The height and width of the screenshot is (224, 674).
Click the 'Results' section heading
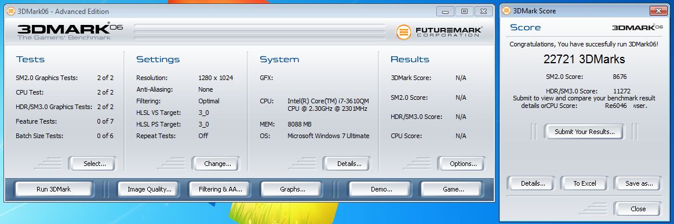pos(410,59)
